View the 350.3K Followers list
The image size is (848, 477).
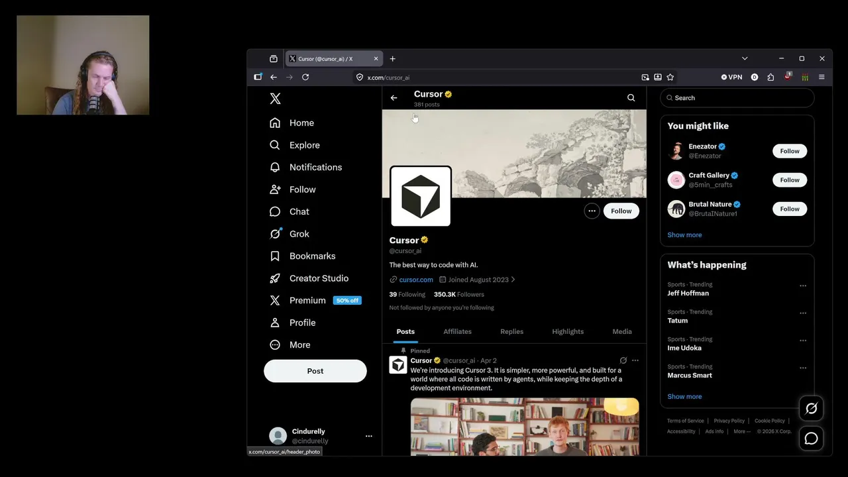[459, 294]
